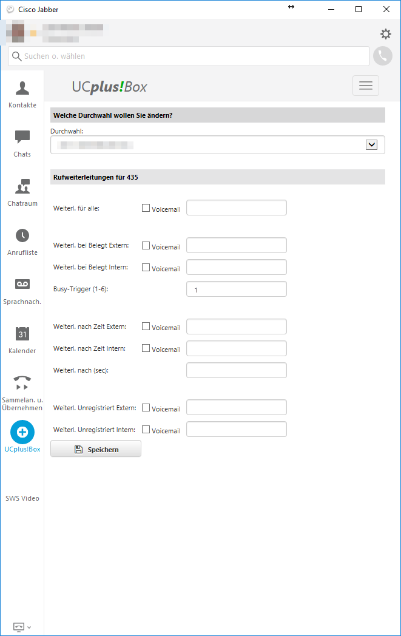
Task: Click the Weiterl. Unregistriert Intern field
Action: point(237,430)
